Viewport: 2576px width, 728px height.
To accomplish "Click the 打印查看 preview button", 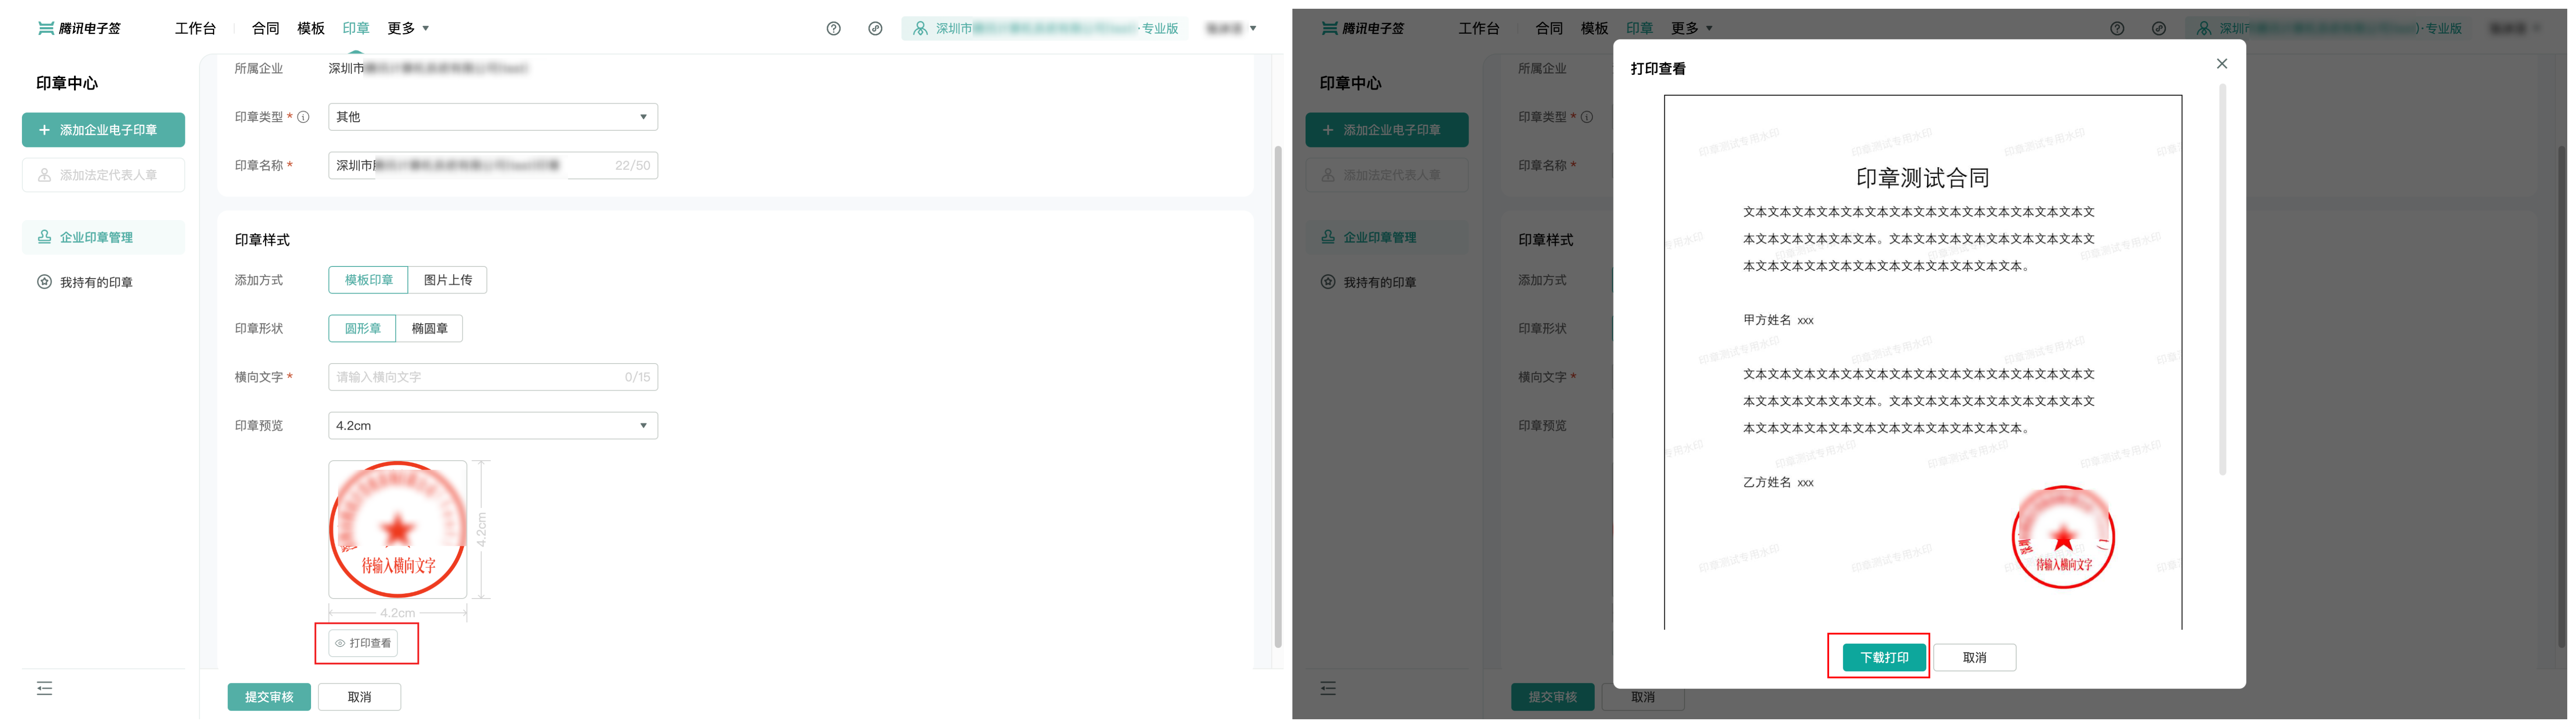I will [364, 643].
